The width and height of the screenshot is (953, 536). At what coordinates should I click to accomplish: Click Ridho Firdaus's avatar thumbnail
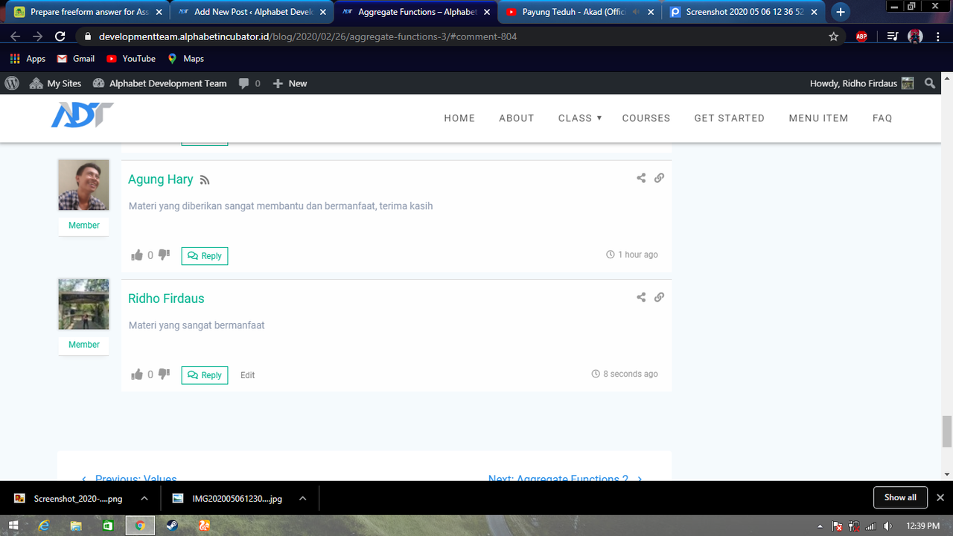[84, 304]
